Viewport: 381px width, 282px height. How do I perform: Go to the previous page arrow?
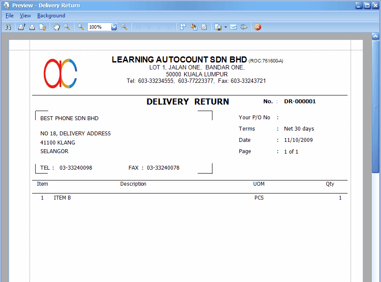pos(149,27)
